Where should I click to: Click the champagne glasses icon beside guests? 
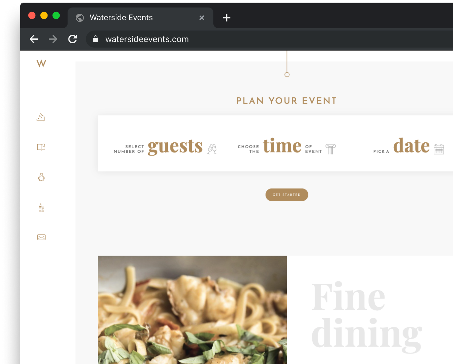[212, 149]
